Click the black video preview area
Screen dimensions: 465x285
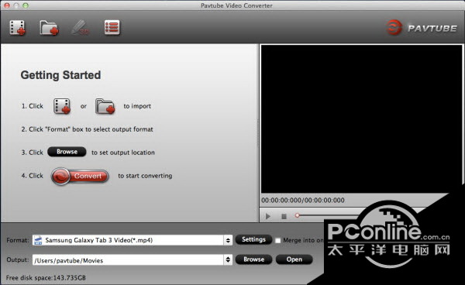(361, 118)
